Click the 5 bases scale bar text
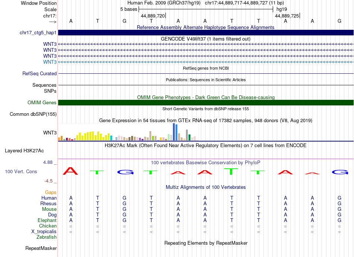 [x=129, y=9]
